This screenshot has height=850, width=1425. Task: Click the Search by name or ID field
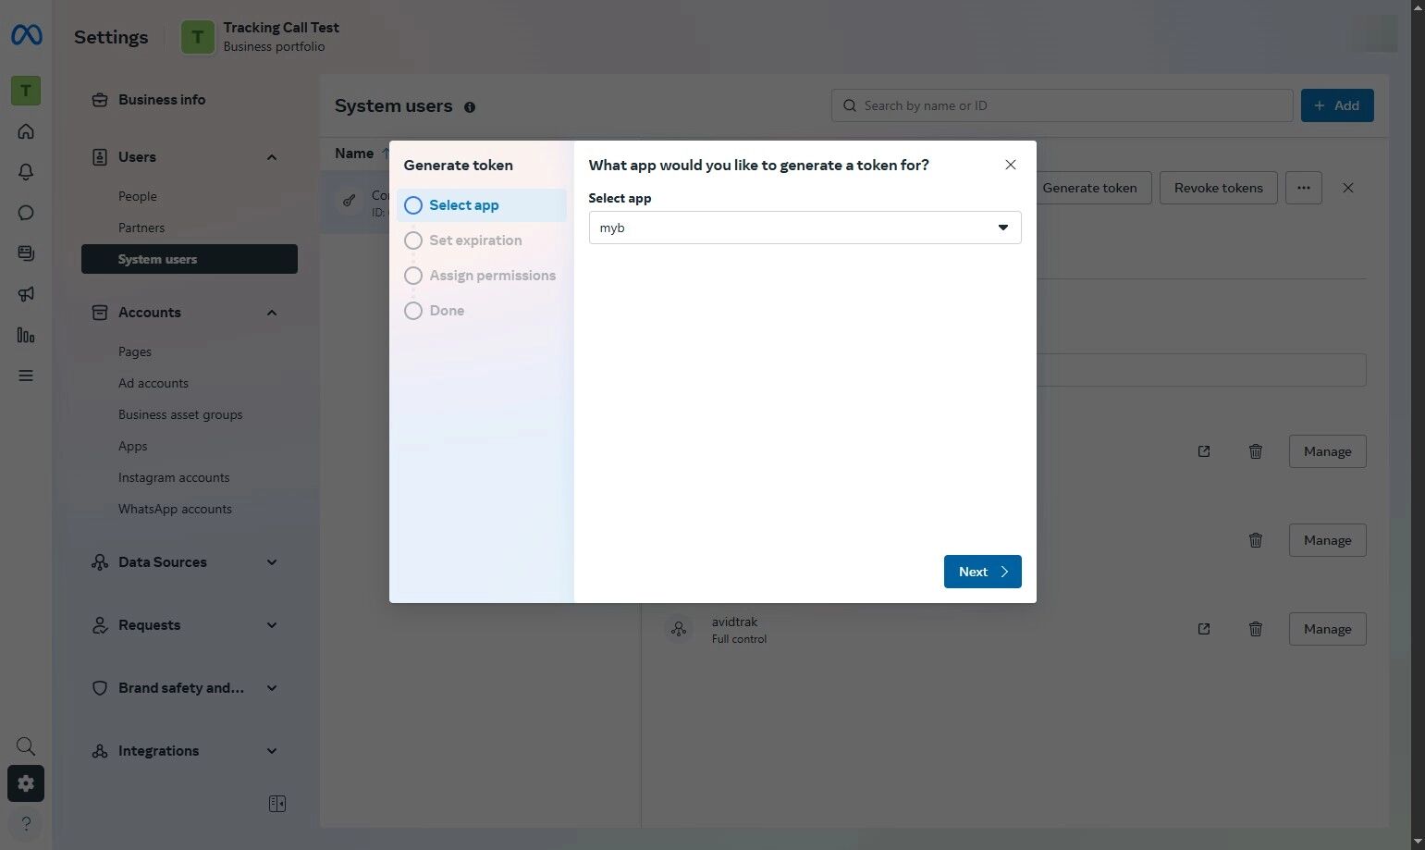click(1062, 105)
